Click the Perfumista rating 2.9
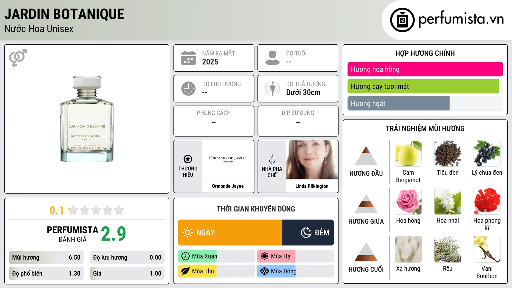512x288 pixels. [x=113, y=234]
